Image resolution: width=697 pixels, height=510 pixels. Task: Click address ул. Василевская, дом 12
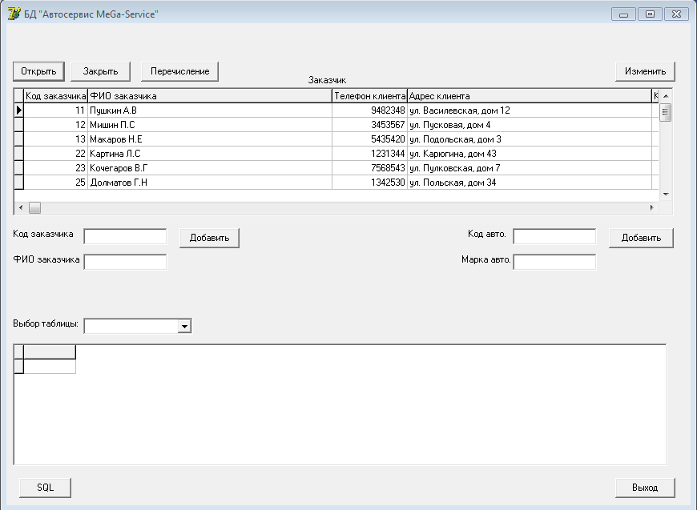tap(530, 110)
